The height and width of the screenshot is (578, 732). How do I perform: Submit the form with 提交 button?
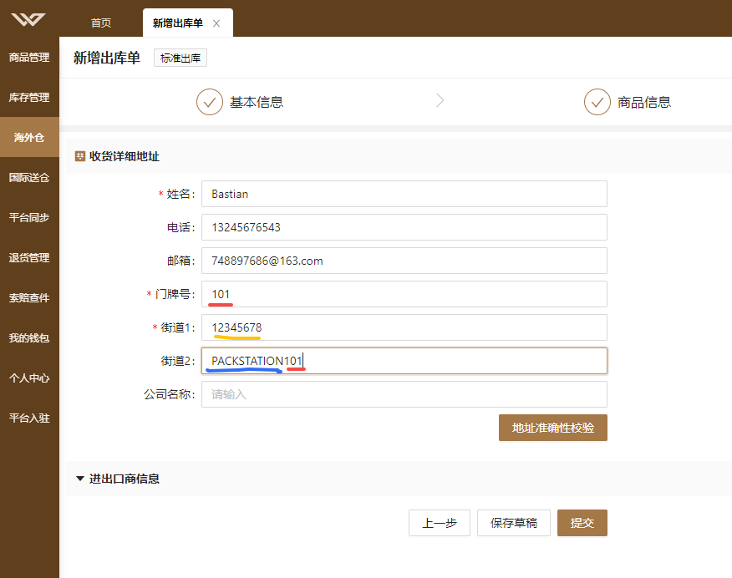[x=582, y=523]
